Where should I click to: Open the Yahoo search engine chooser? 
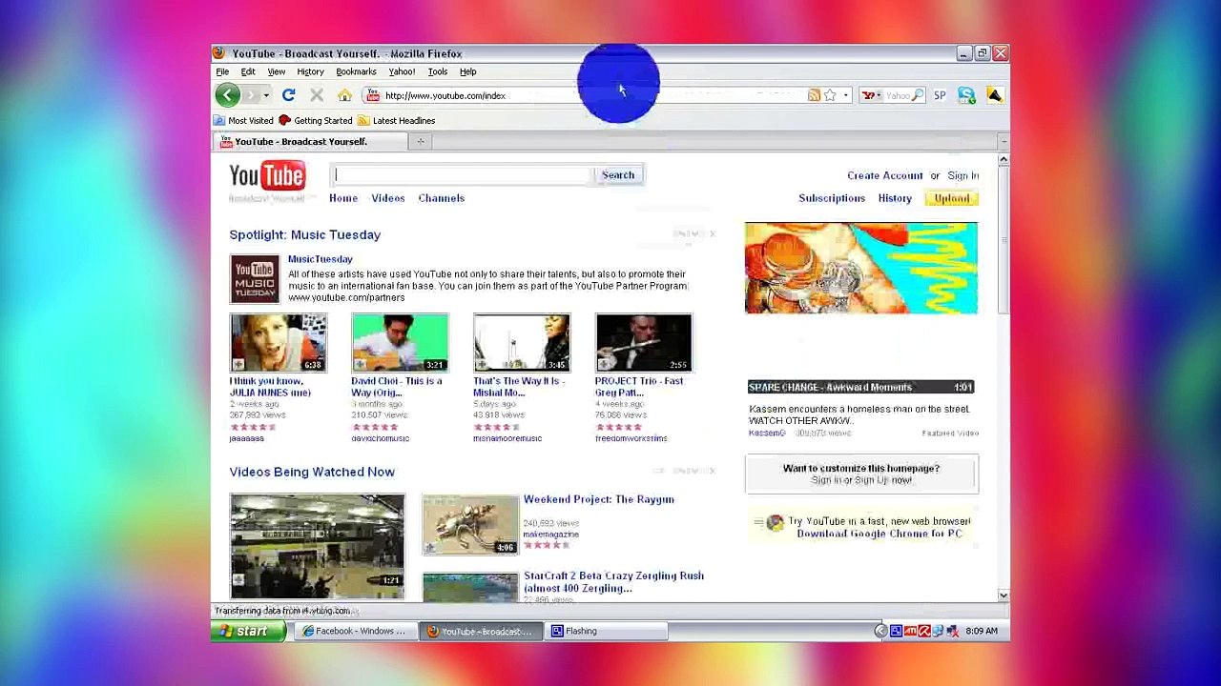(870, 95)
